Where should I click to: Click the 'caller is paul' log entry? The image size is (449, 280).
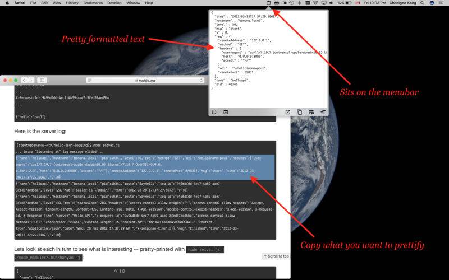119,187
